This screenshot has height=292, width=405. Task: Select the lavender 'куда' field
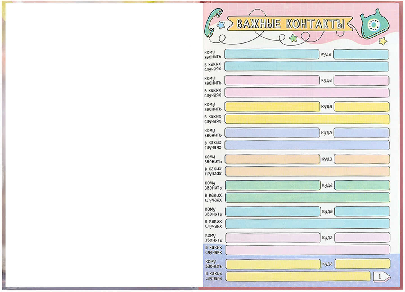point(361,133)
